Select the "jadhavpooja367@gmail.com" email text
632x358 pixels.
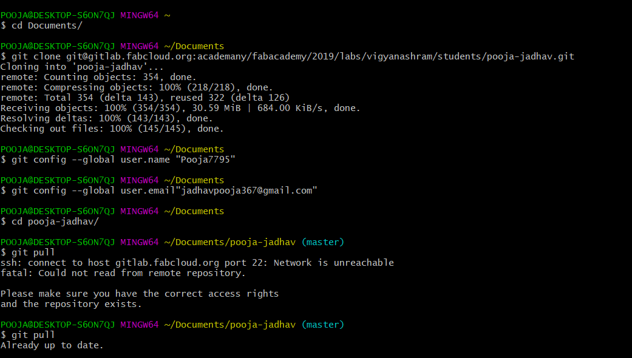pos(246,191)
